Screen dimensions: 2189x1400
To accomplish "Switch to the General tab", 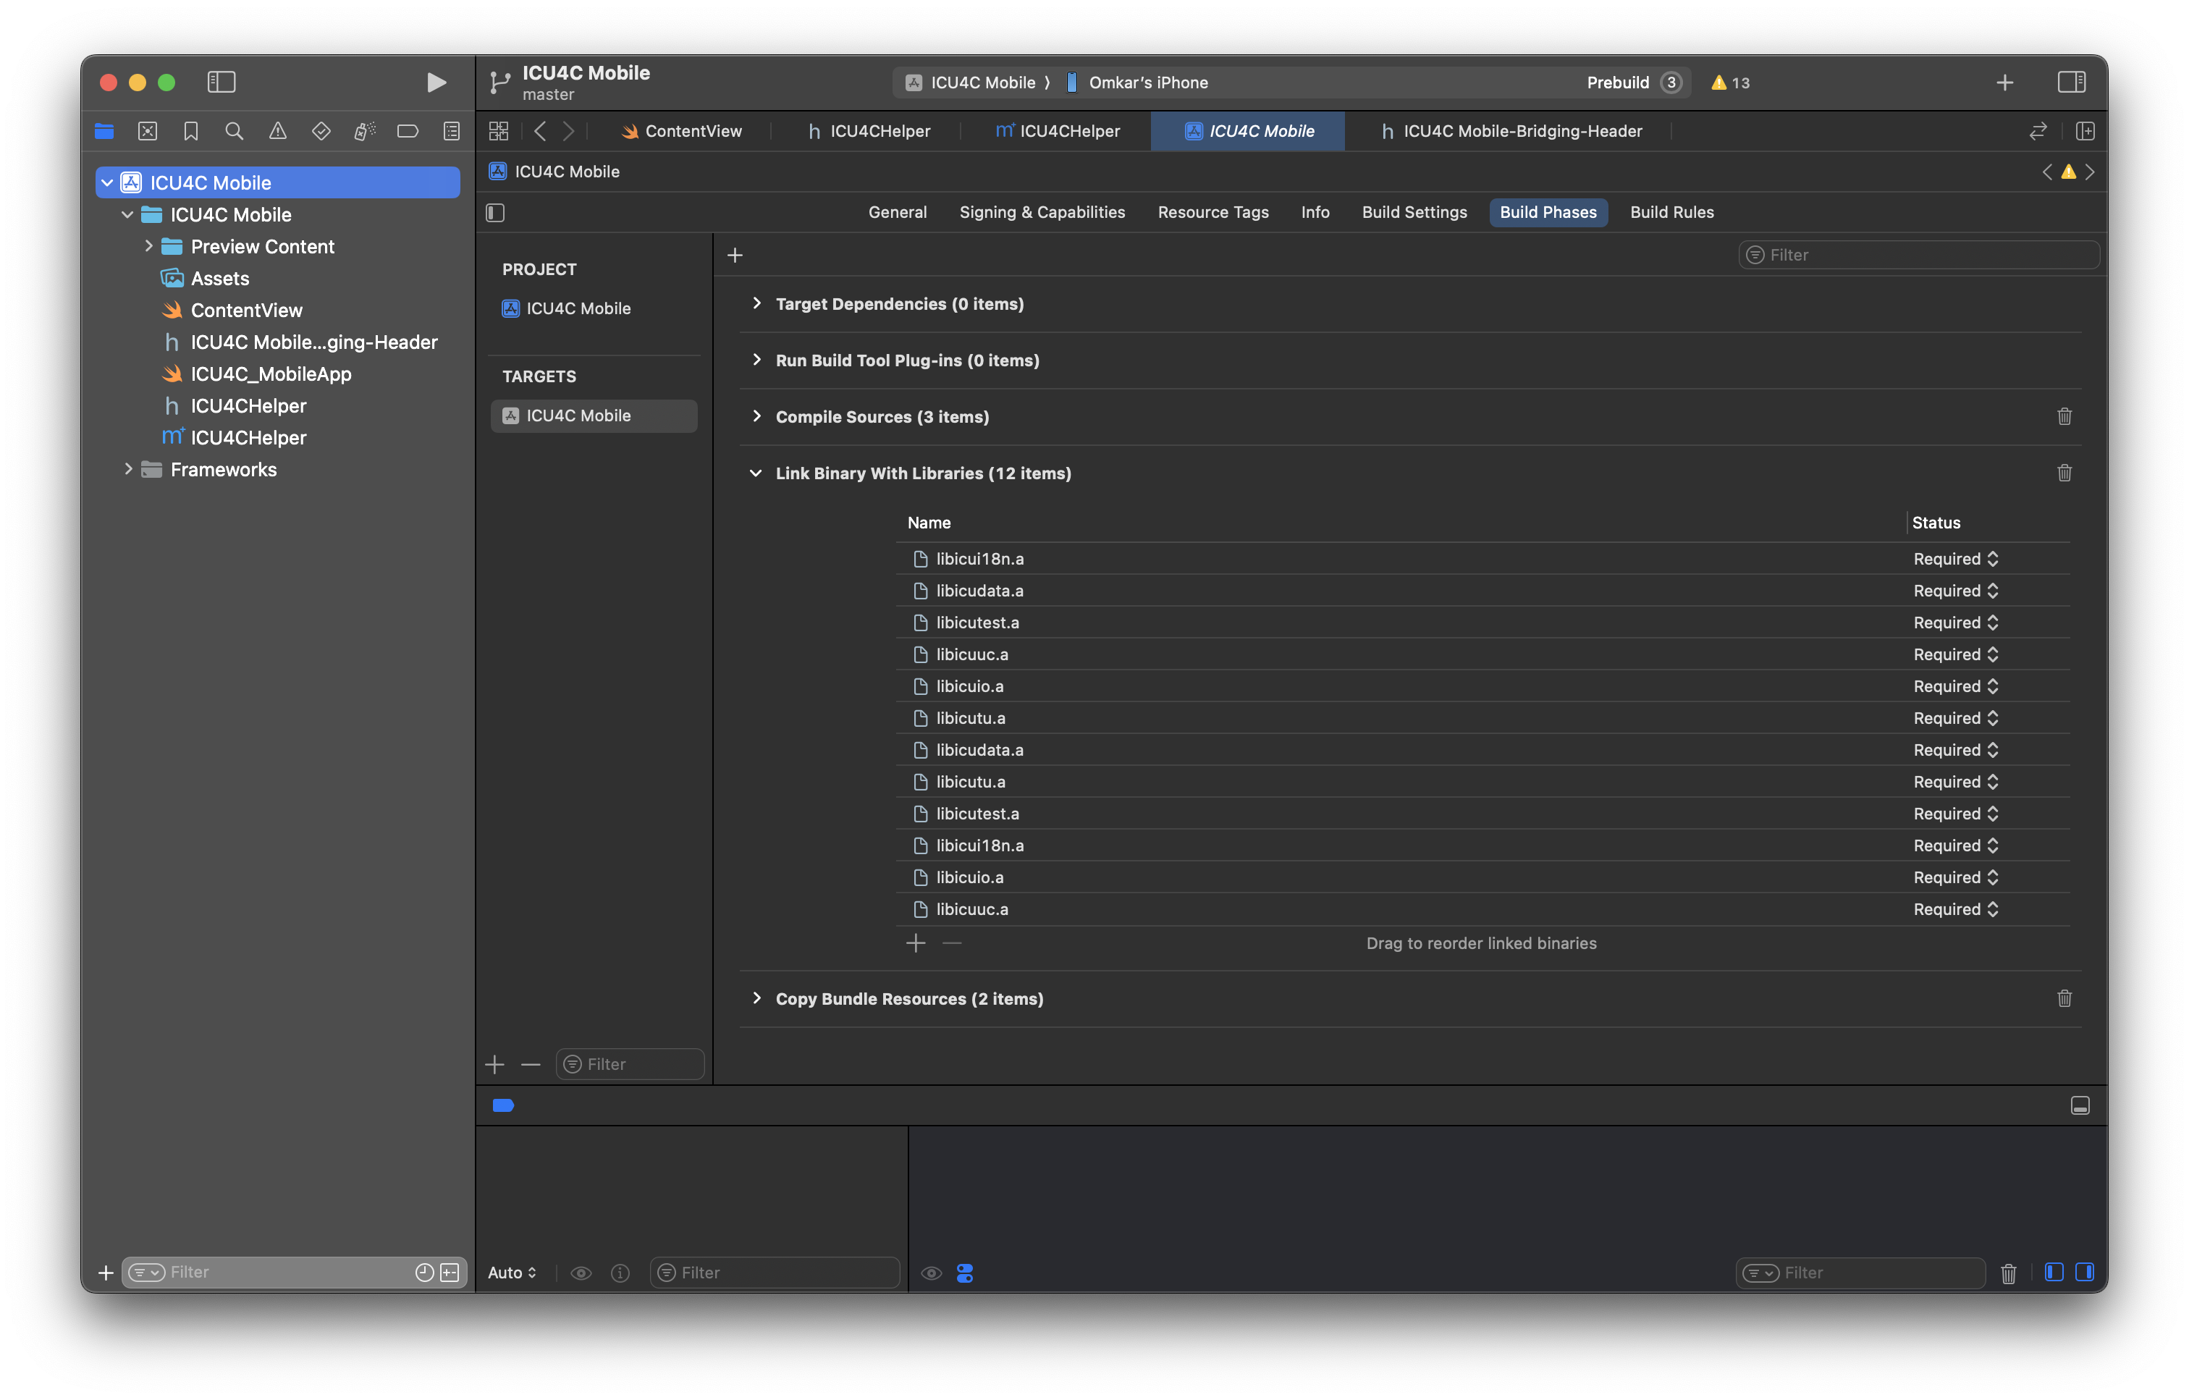I will pyautogui.click(x=897, y=213).
